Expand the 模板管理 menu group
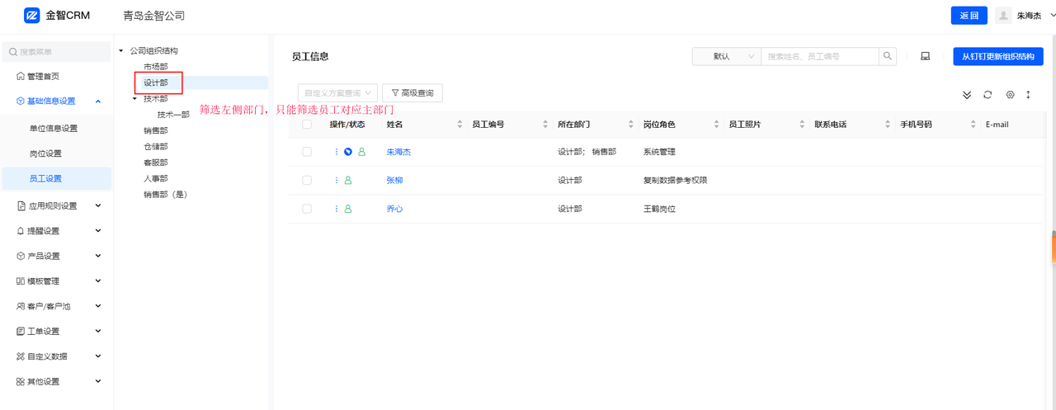 click(x=98, y=280)
